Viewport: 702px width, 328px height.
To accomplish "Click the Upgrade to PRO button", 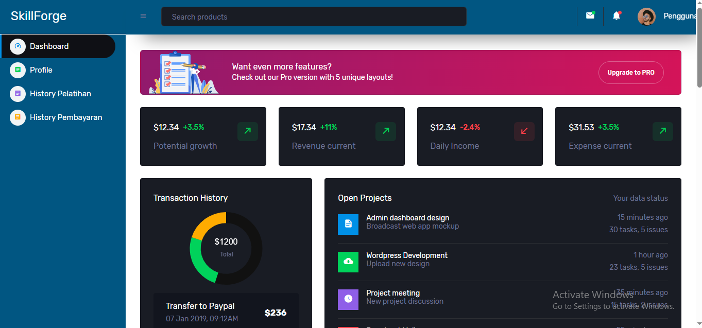I will [631, 73].
